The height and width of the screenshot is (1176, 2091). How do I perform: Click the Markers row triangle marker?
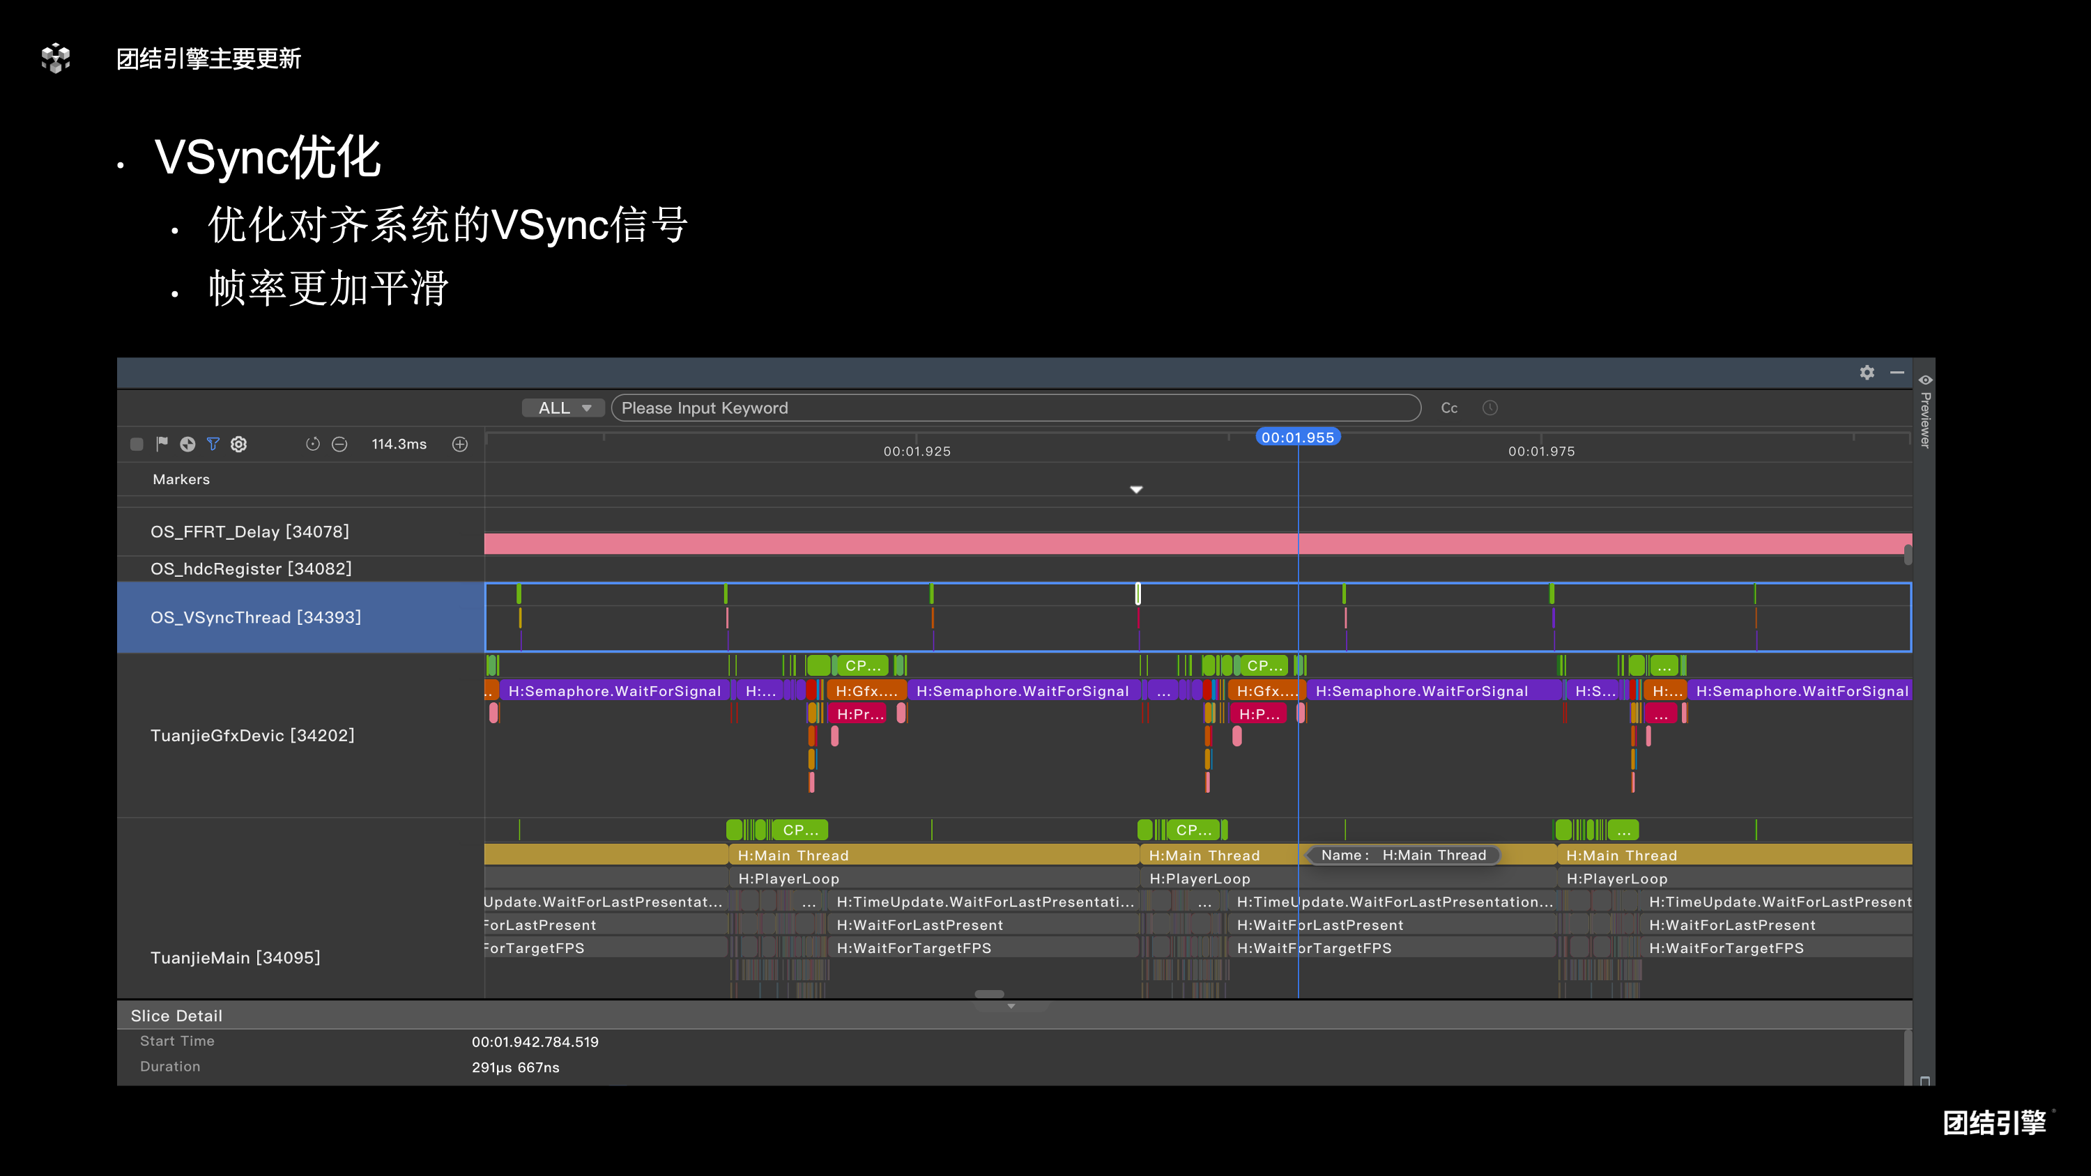[x=1136, y=489]
